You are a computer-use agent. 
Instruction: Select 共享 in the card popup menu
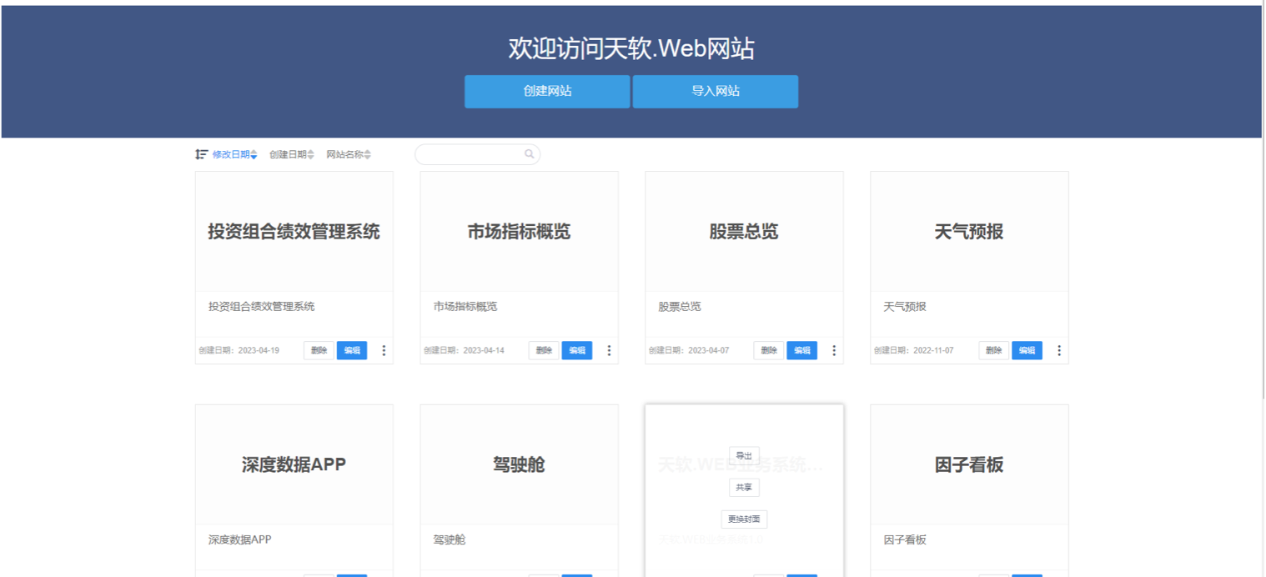[x=744, y=488]
